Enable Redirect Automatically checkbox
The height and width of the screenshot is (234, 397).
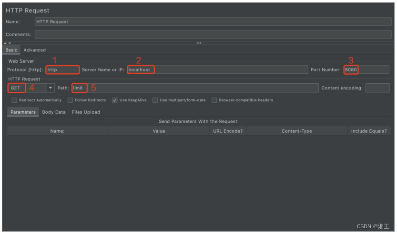pos(14,100)
